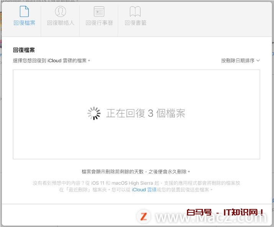Click the bold 回復檔案 section heading
The width and height of the screenshot is (274, 227).
24,50
